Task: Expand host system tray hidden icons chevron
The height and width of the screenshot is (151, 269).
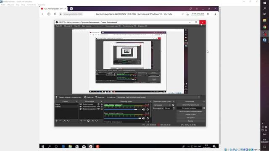Action: pyautogui.click(x=263, y=123)
